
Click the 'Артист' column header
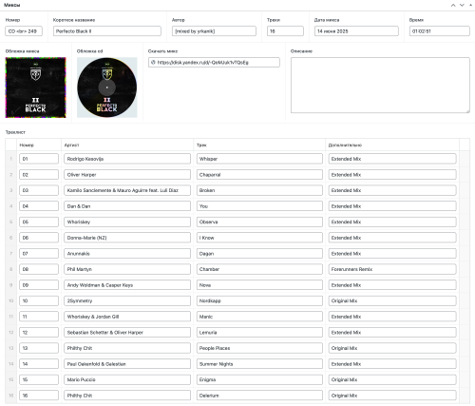pos(71,145)
